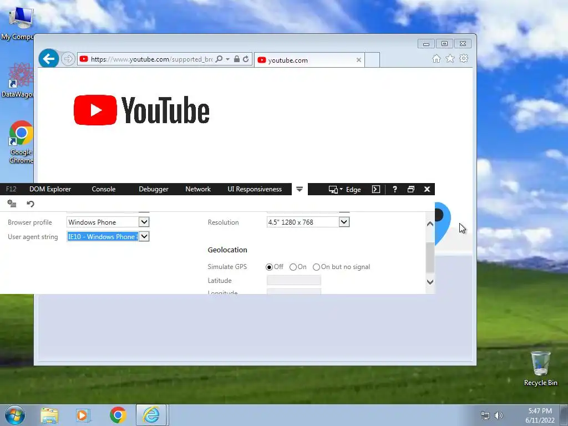Open the IE Home page icon

coord(437,59)
